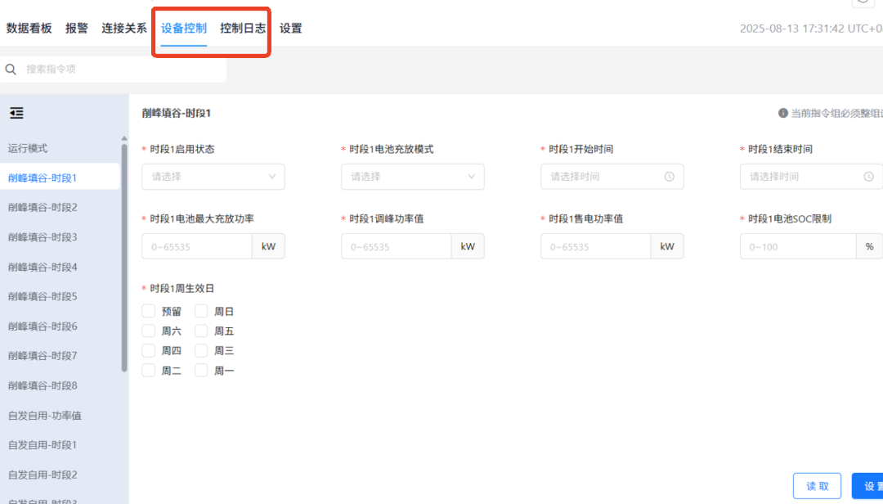The image size is (883, 504).
Task: Click the clock icon in 时段1开始时间 field
Action: click(669, 177)
